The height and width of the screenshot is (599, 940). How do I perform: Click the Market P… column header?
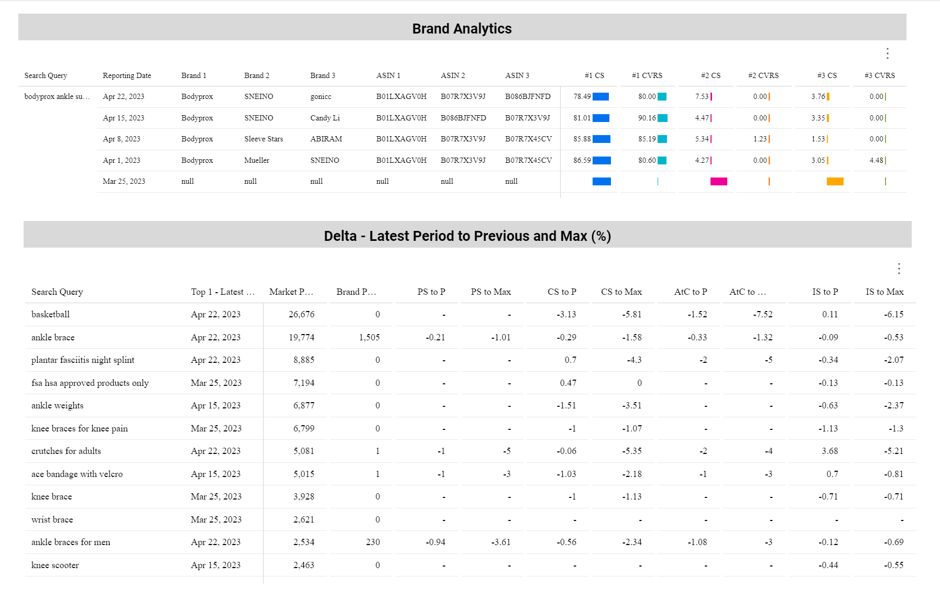[291, 292]
